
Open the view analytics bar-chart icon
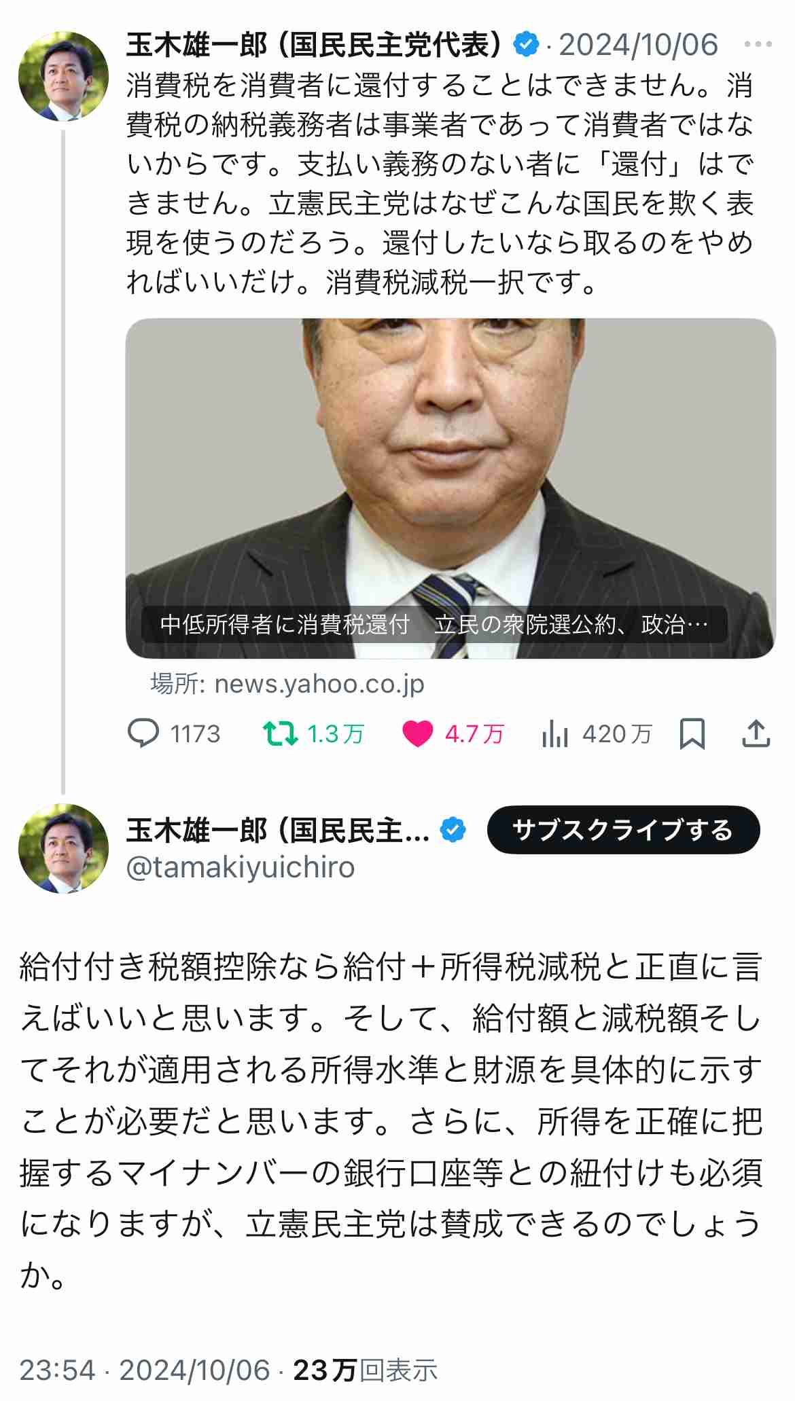coord(554,734)
